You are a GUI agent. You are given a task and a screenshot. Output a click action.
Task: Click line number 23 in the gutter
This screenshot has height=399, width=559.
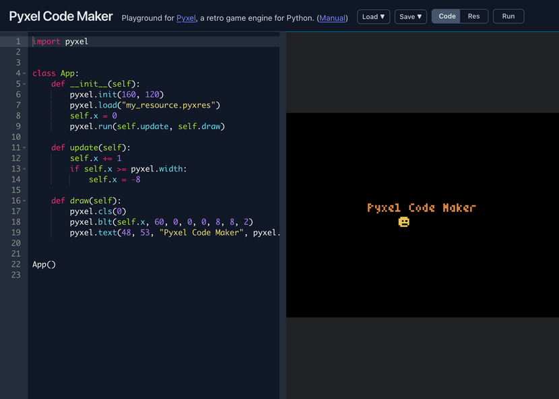coord(16,275)
